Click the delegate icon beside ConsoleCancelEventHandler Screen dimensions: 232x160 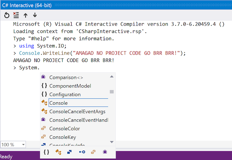(x=43, y=119)
